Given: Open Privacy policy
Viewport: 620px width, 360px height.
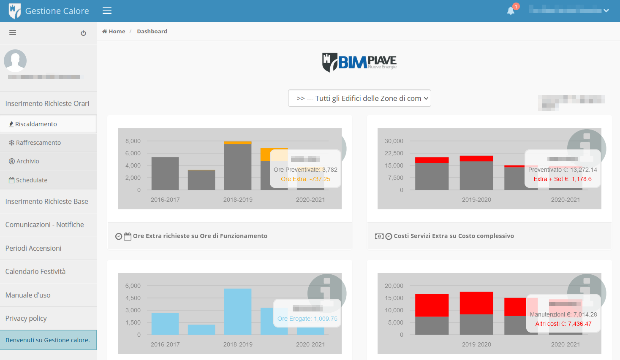Looking at the screenshot, I should [48, 318].
